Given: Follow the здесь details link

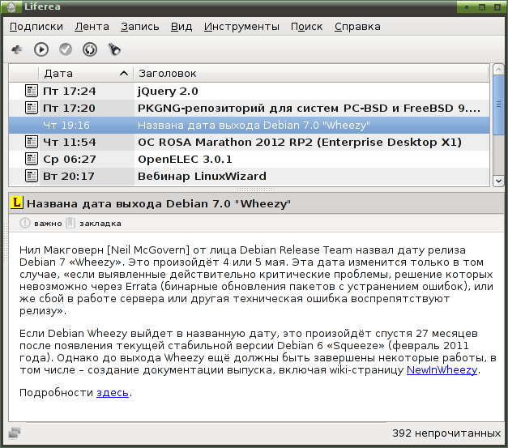Looking at the screenshot, I should pyautogui.click(x=113, y=392).
